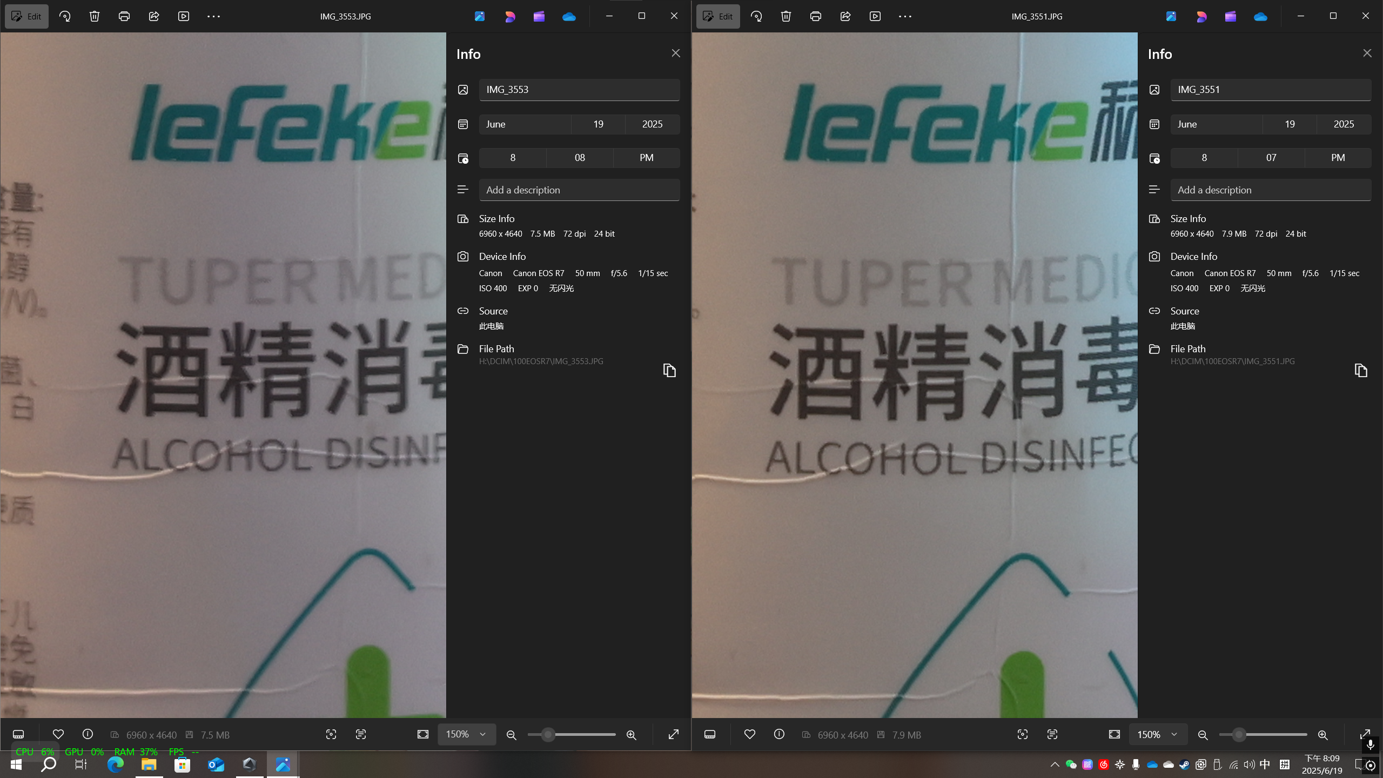Delete IMG_3553 using trash icon

click(x=95, y=16)
